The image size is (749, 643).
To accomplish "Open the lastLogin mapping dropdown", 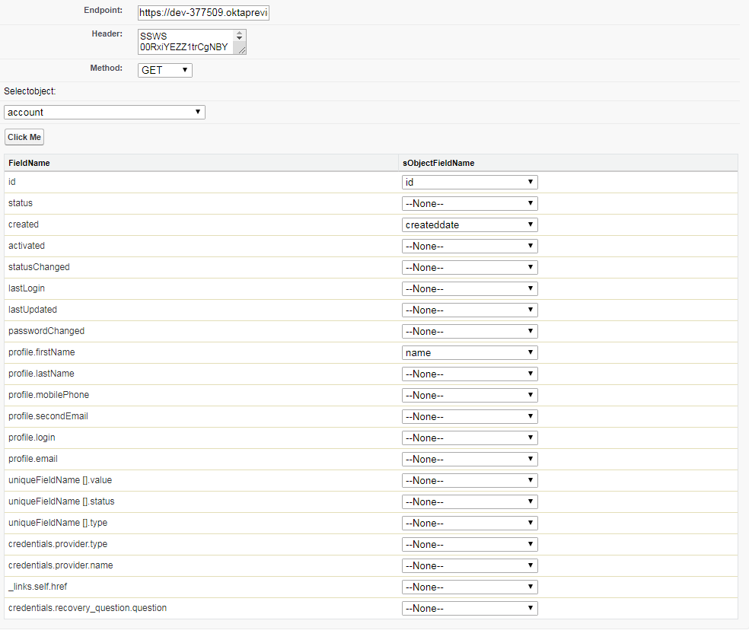I will (x=469, y=288).
